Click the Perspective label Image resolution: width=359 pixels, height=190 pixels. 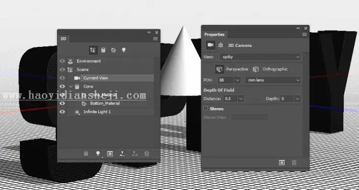coord(237,69)
